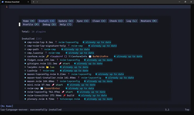Viewport: 194px width, 115px height.
Task: Click the <leader>f keymap label
Action: (56, 56)
